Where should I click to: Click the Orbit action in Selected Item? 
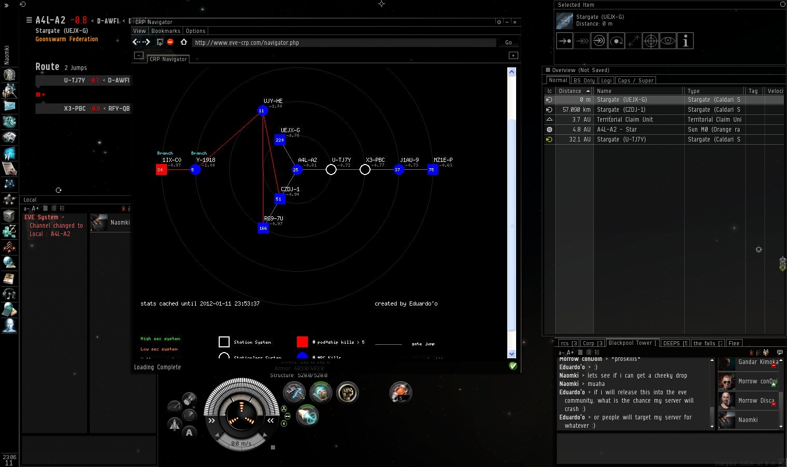point(616,41)
